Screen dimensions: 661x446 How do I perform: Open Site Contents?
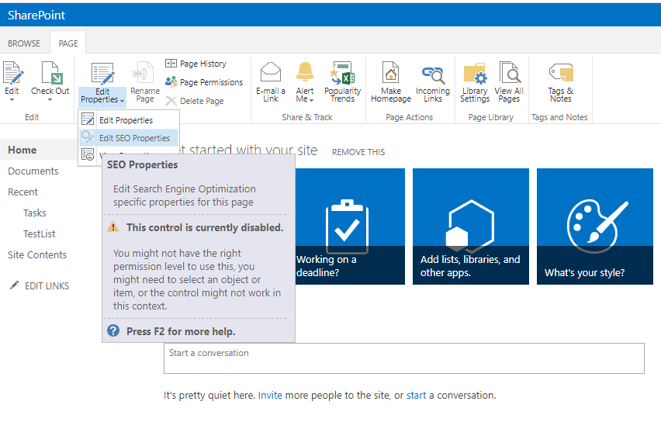click(x=37, y=255)
